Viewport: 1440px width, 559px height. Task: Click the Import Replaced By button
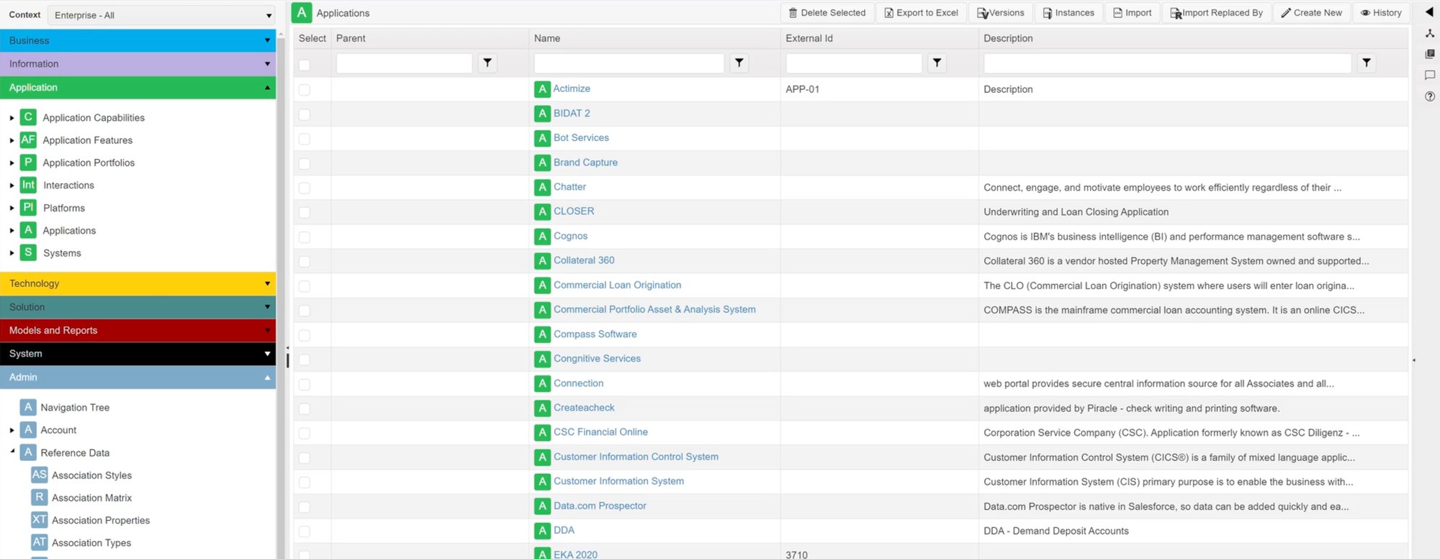[1216, 13]
